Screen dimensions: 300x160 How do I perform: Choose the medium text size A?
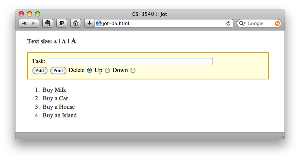64,41
